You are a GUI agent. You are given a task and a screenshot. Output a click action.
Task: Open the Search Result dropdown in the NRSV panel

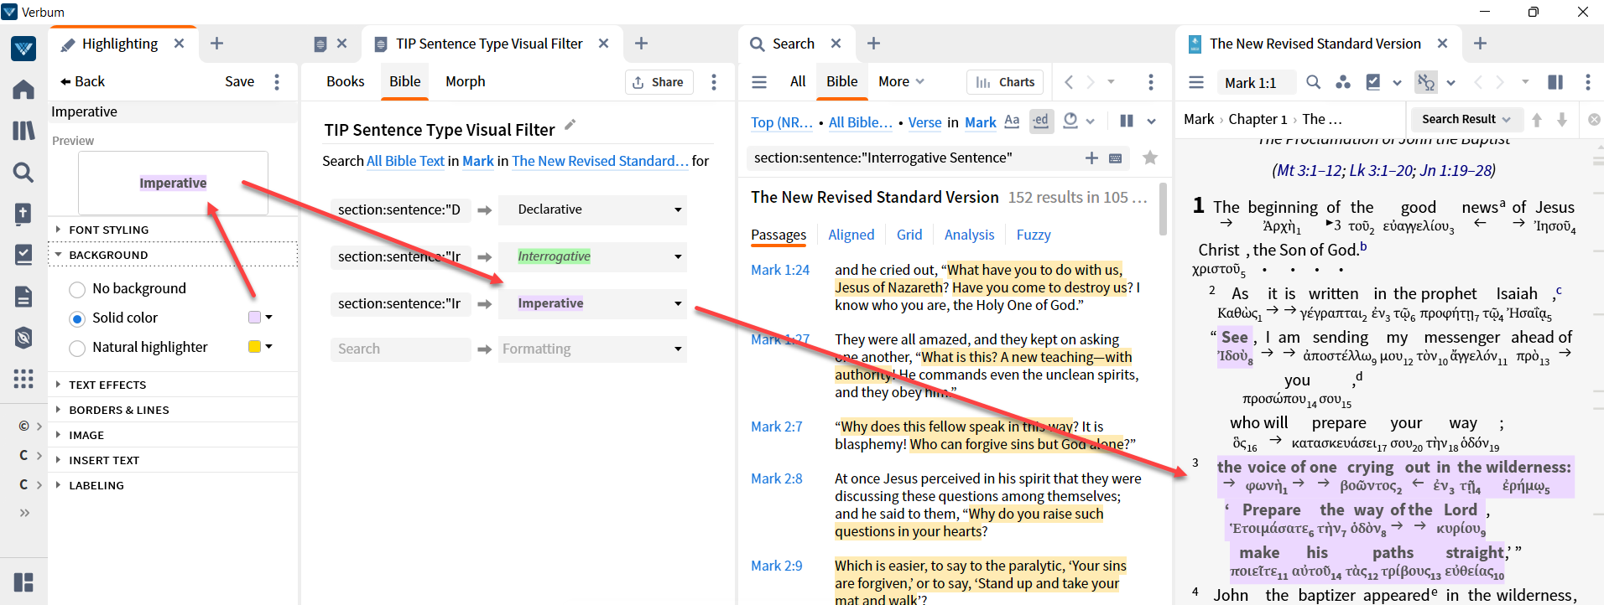click(x=1466, y=119)
